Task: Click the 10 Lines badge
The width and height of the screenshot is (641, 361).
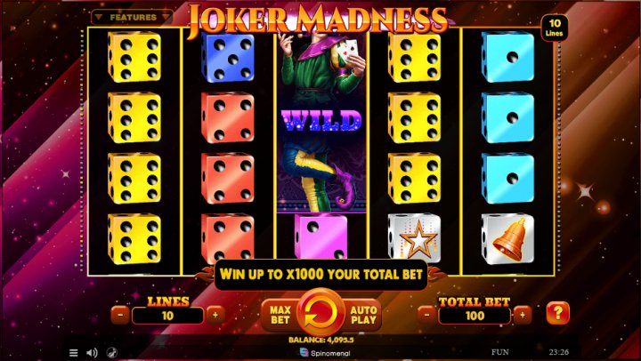Action: pyautogui.click(x=555, y=28)
